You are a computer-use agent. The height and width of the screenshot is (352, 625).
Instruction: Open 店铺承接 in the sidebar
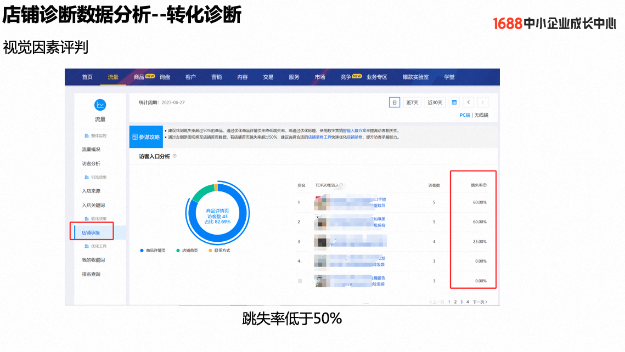point(91,232)
